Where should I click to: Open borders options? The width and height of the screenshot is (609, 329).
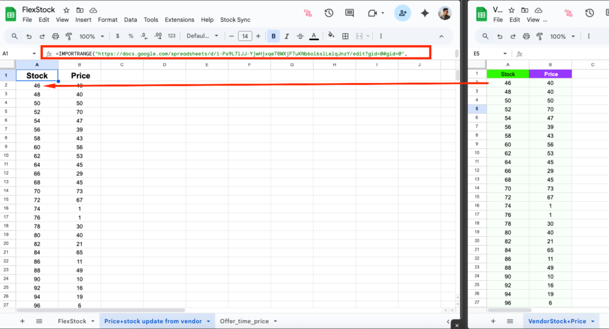click(346, 36)
